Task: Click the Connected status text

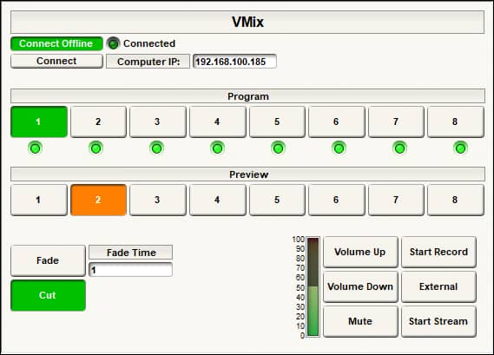Action: click(149, 43)
